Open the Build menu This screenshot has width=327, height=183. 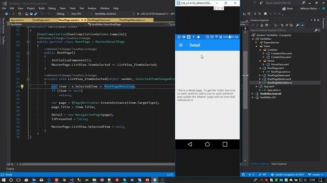pyautogui.click(x=41, y=9)
